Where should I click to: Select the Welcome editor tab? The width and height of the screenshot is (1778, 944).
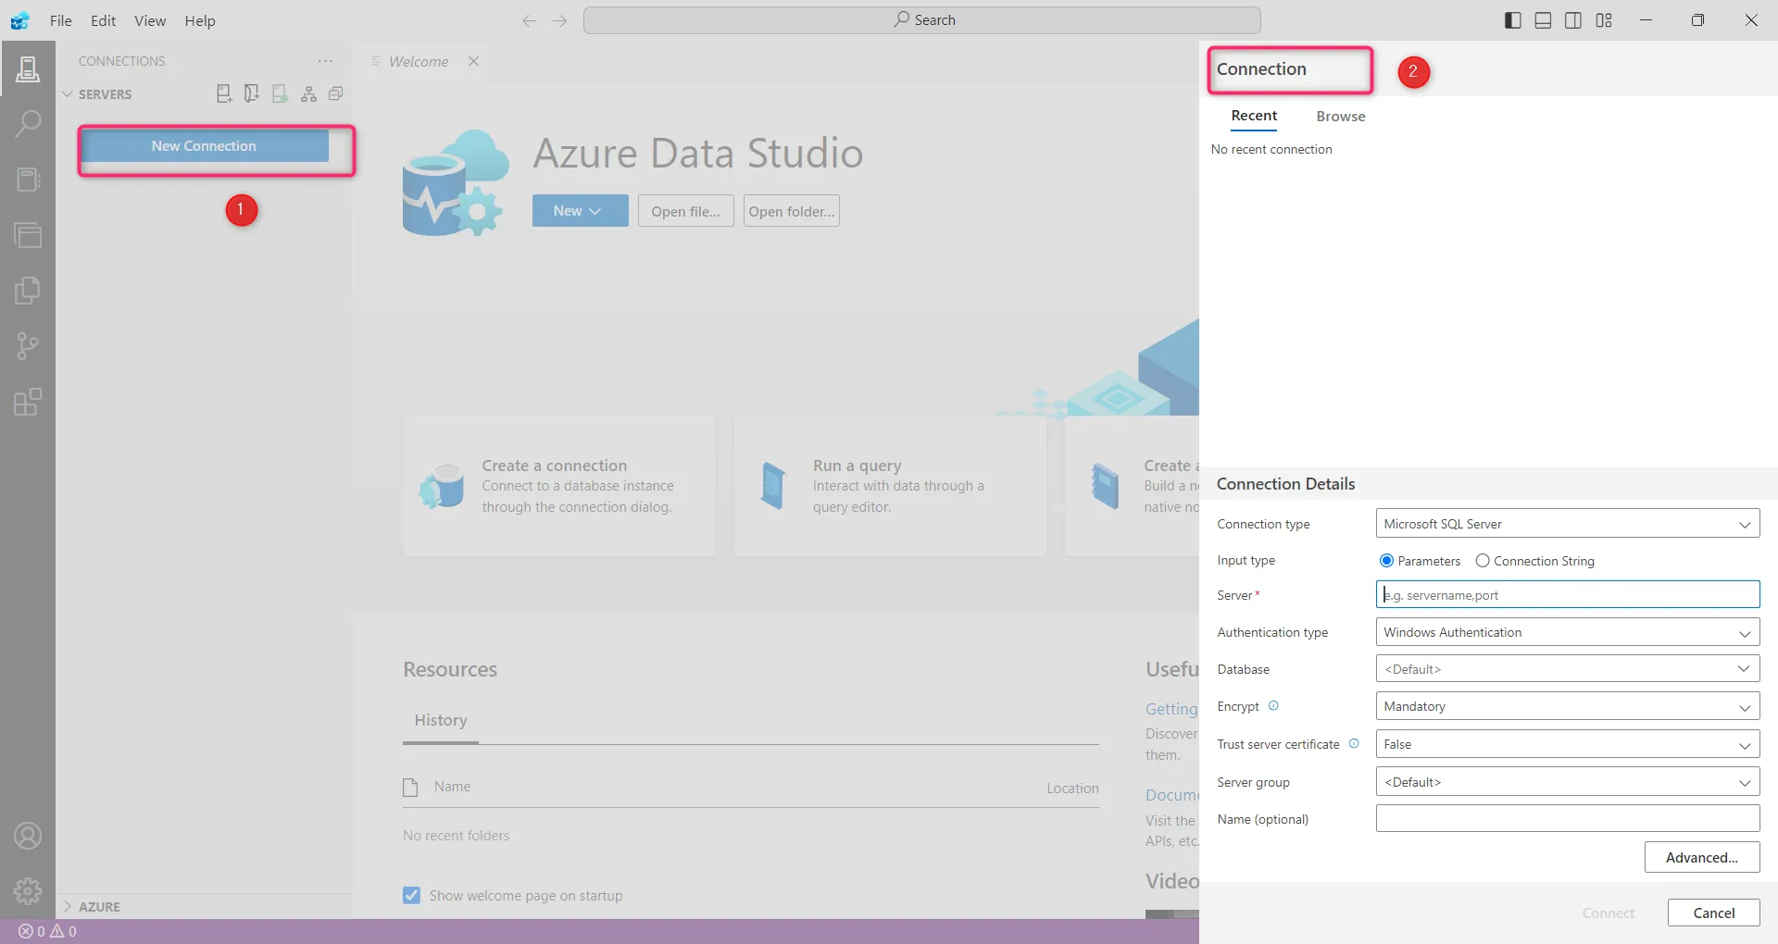click(419, 61)
